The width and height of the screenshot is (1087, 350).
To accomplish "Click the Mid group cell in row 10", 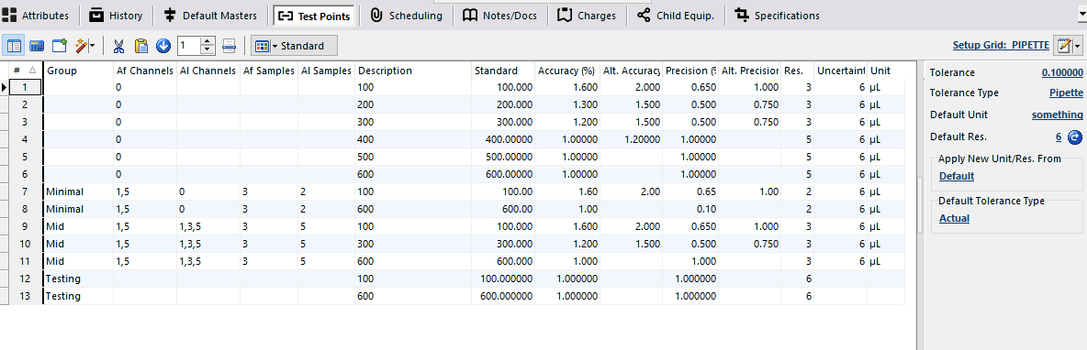I will (x=78, y=244).
